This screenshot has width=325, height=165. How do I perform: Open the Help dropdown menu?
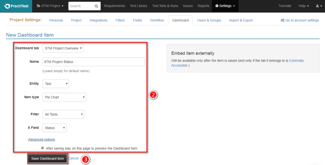[303, 6]
